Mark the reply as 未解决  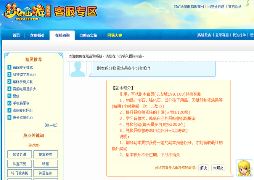[x=218, y=168]
